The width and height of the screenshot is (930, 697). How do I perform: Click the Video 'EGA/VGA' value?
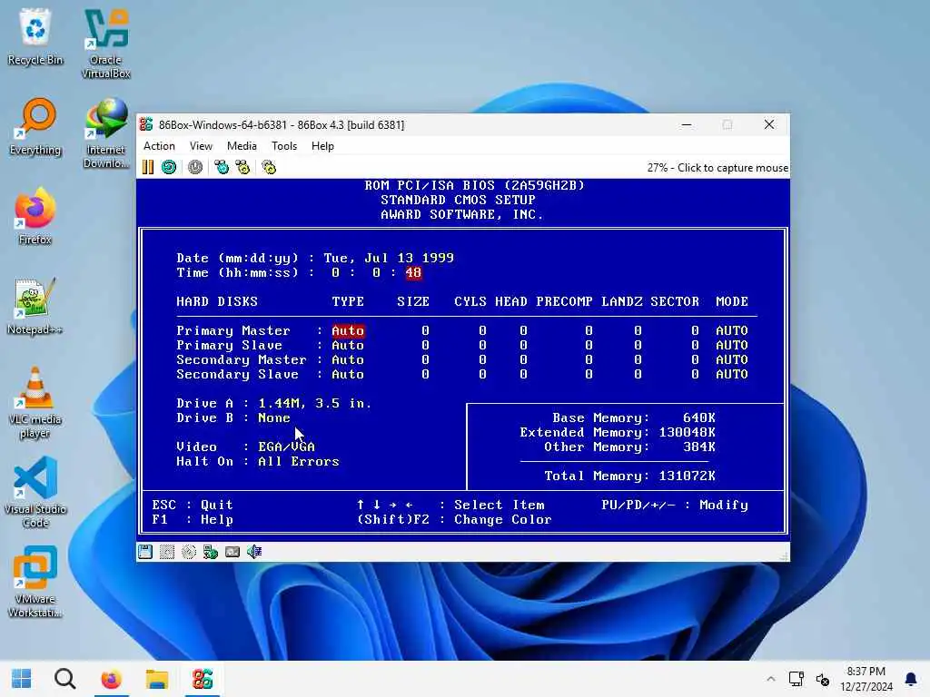click(286, 447)
